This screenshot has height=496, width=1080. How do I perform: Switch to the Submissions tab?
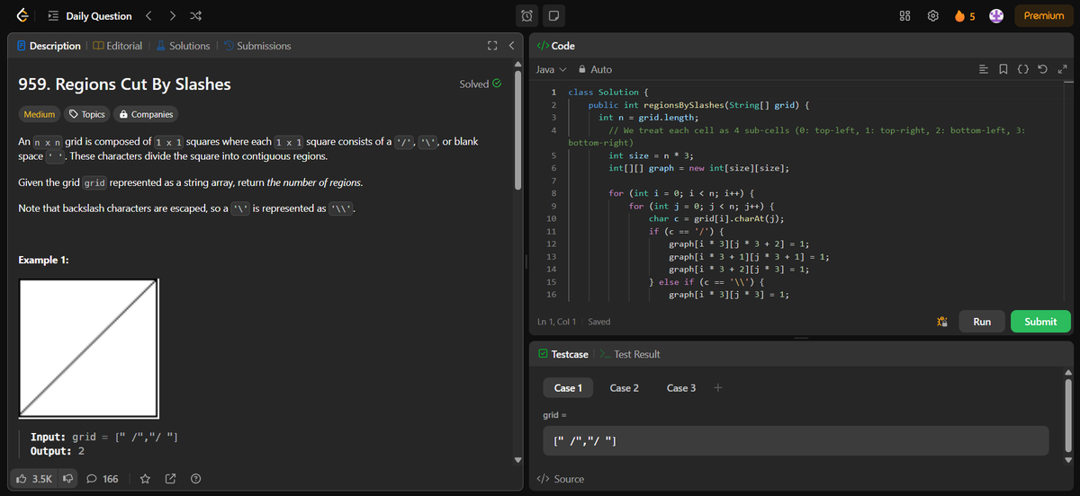(x=257, y=46)
